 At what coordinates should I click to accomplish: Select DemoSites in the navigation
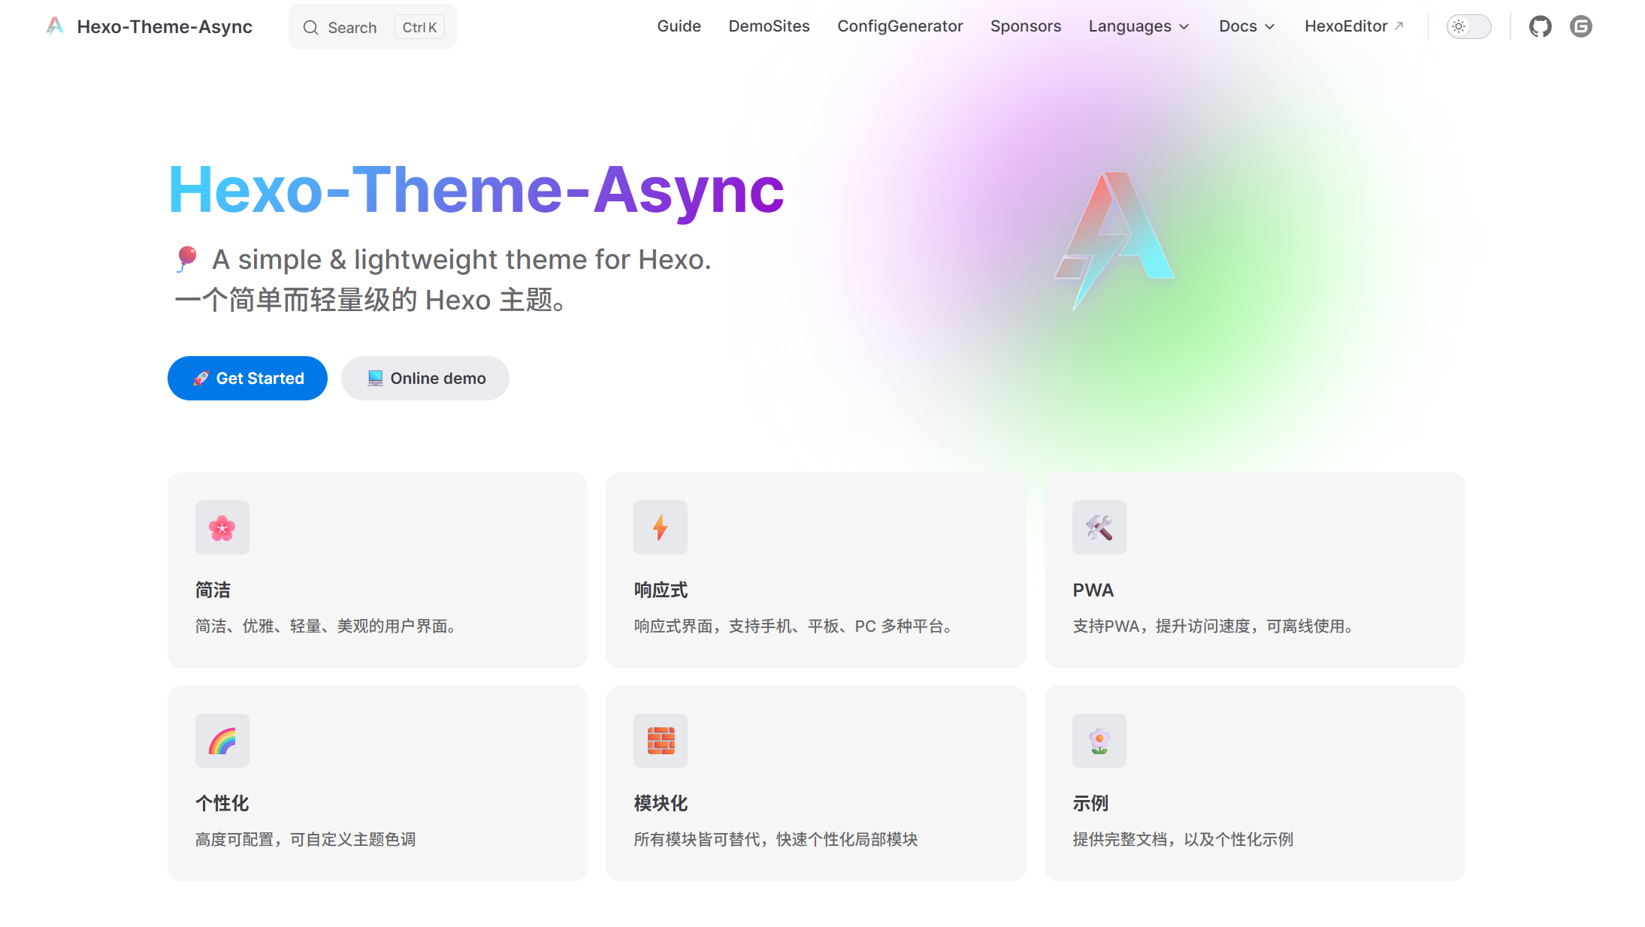(769, 26)
